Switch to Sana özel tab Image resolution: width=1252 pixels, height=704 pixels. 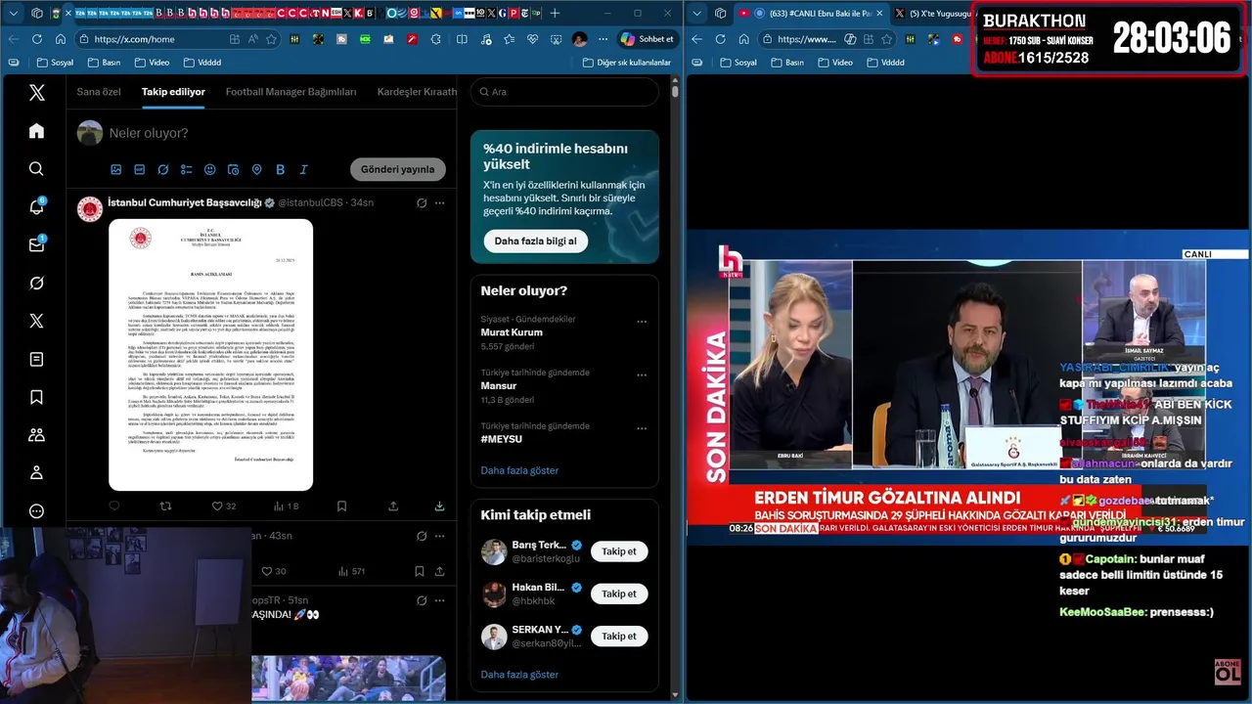coord(99,92)
